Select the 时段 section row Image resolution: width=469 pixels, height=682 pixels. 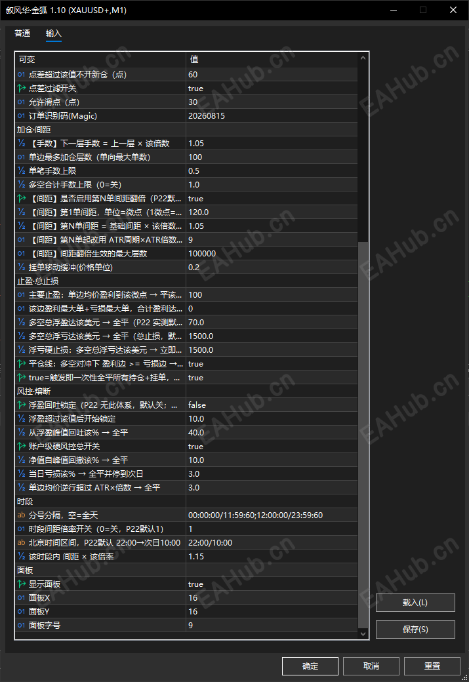click(x=186, y=502)
